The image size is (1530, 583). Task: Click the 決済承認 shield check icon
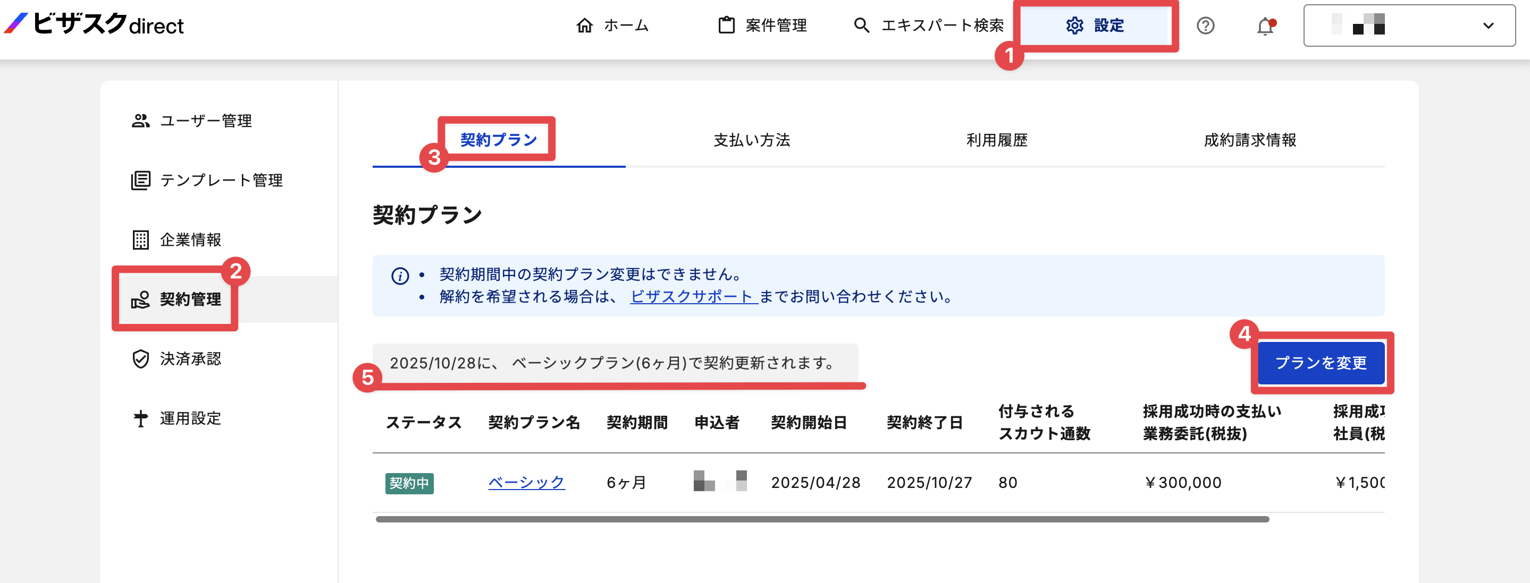tap(140, 359)
